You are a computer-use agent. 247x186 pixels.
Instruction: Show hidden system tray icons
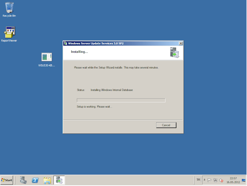pyautogui.click(x=205, y=180)
